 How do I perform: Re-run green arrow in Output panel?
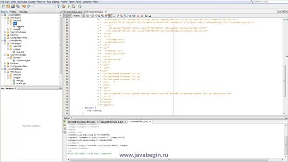point(65,121)
